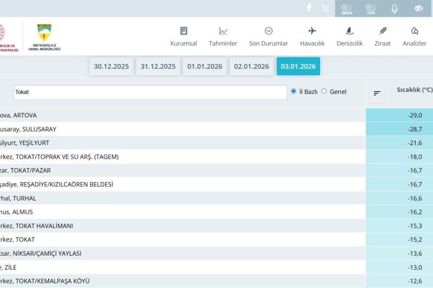
Task: Open the X (Twitter) social icon
Action: point(325,8)
